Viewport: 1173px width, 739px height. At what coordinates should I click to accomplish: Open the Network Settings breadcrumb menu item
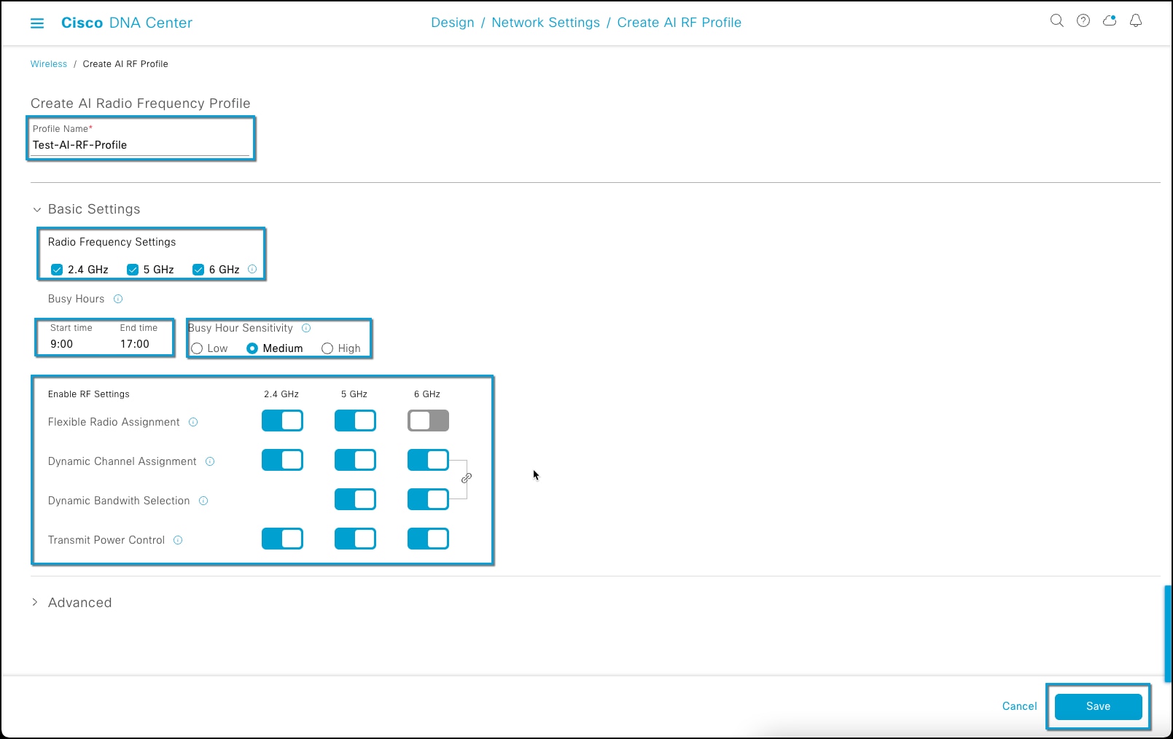(545, 23)
